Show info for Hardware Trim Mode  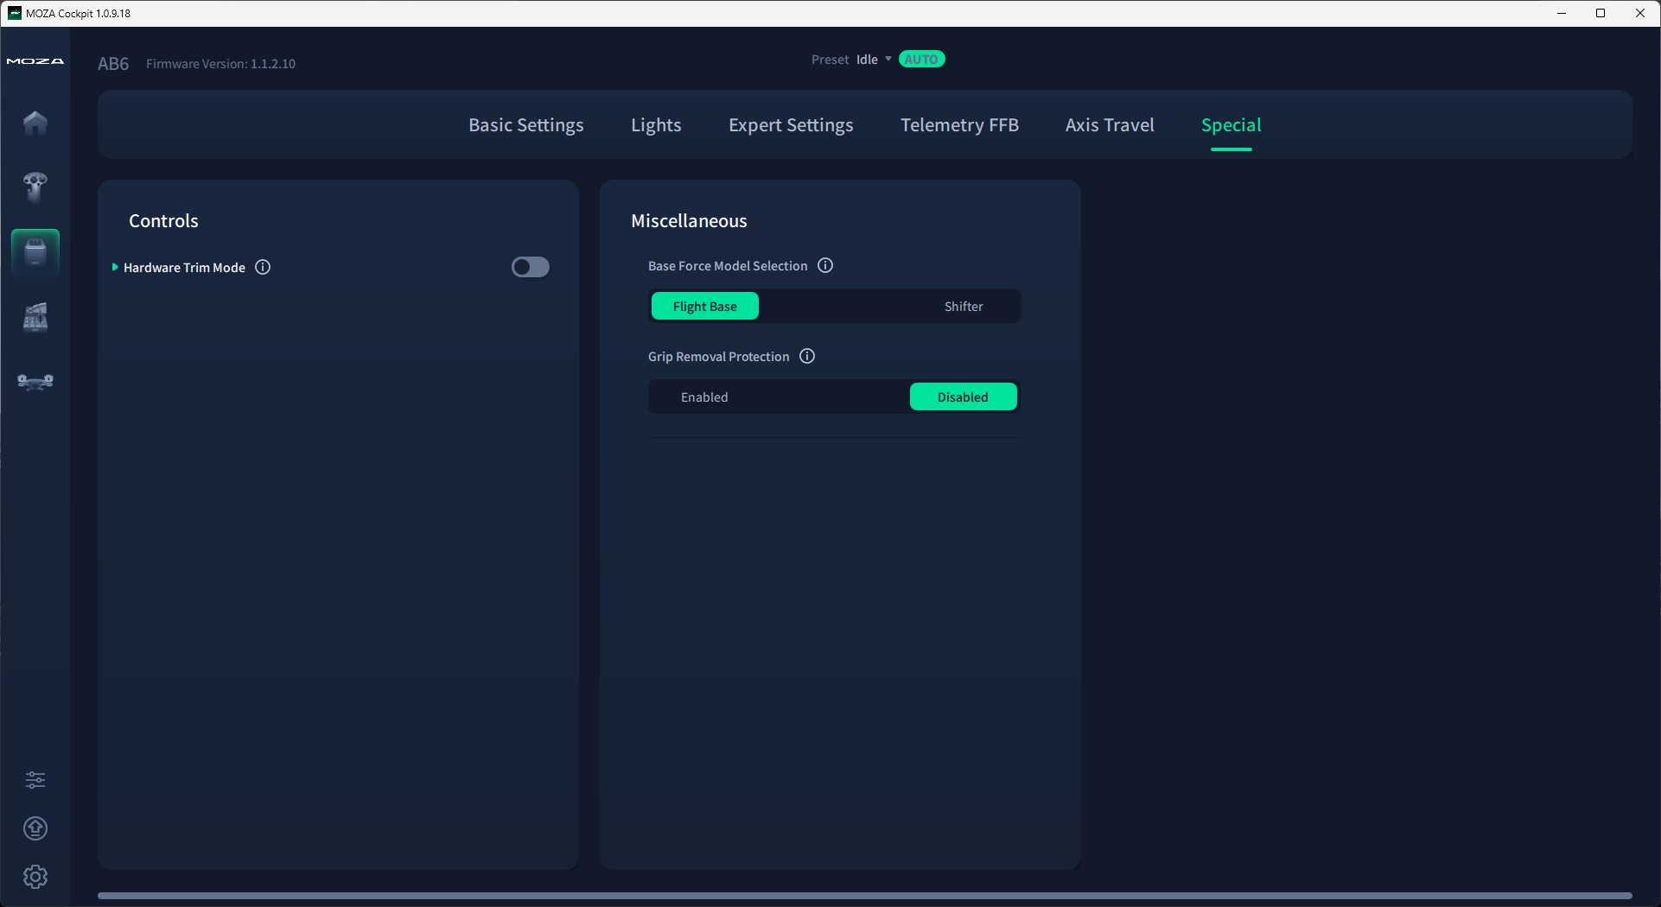pos(263,267)
